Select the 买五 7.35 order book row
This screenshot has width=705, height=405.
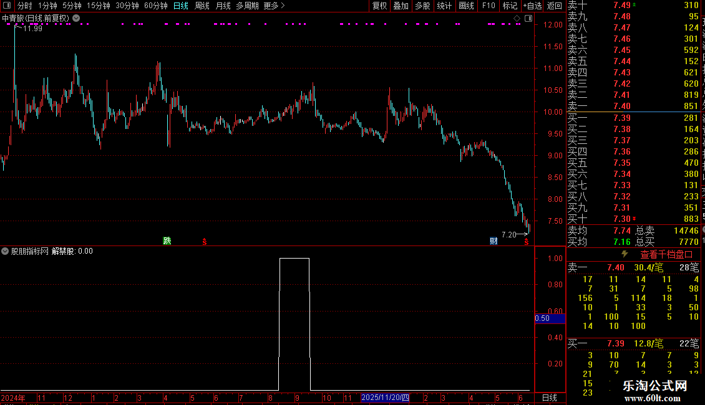(633, 163)
